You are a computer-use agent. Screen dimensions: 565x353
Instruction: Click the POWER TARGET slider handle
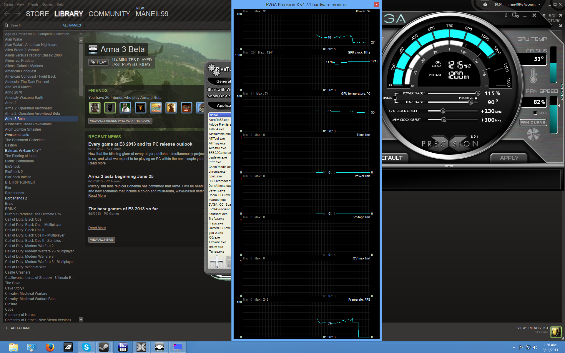478,93
